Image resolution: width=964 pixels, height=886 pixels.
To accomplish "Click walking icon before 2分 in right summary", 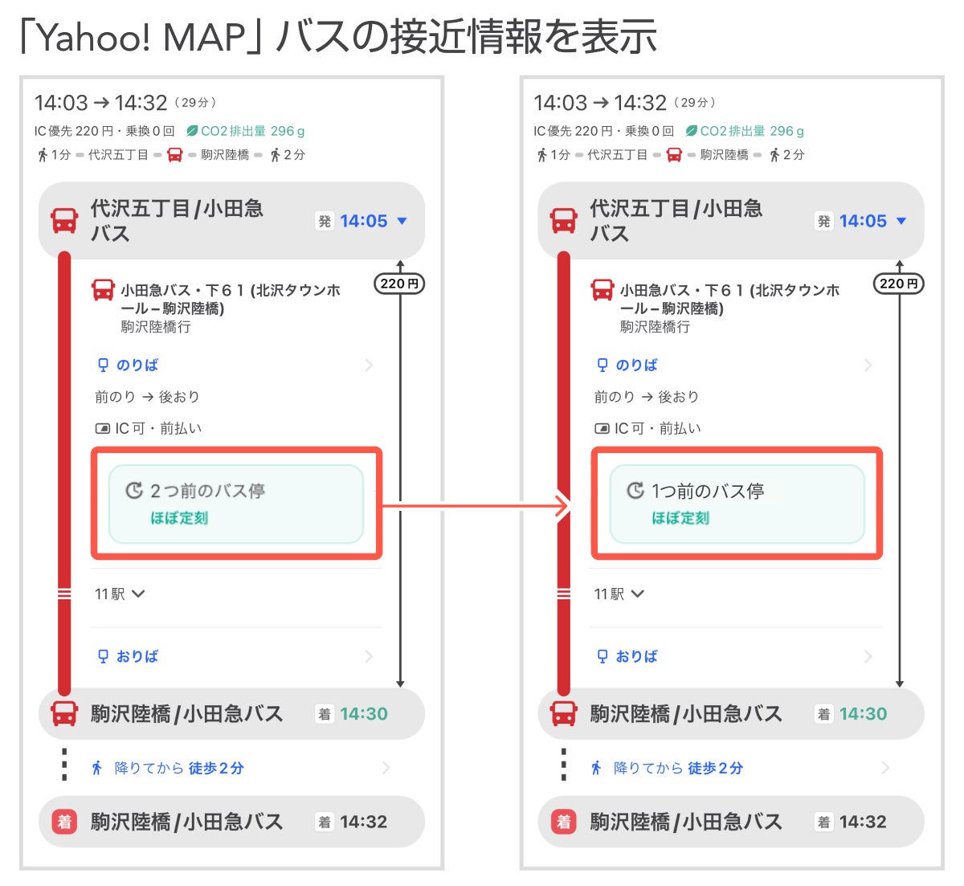I will point(774,155).
